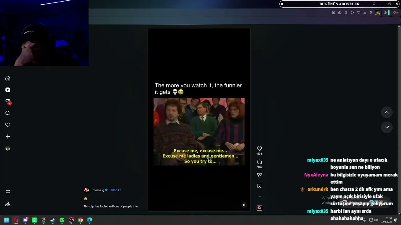This screenshot has width=401, height=225.
Task: Open the Windows Start menu
Action: [7, 220]
